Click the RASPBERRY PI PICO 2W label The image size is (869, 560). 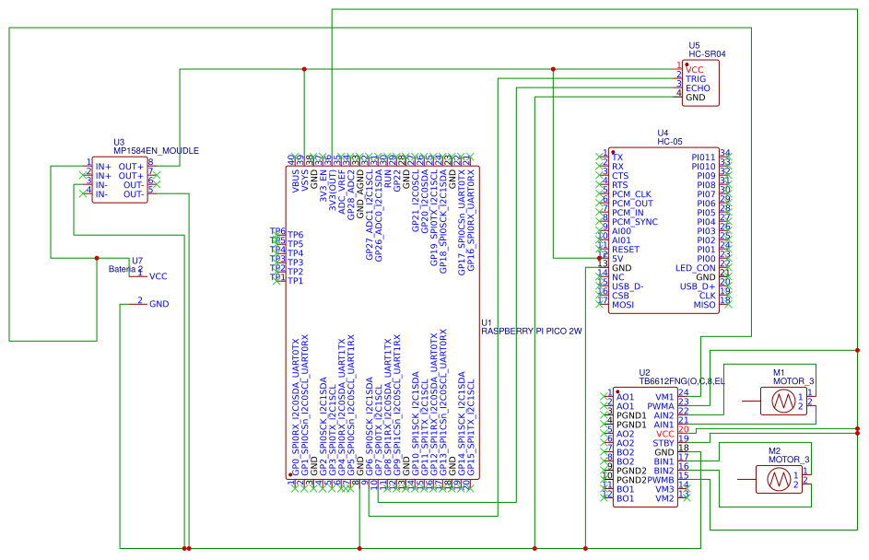(x=532, y=331)
